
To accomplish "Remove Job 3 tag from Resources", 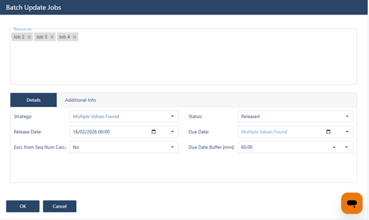I will (52, 37).
